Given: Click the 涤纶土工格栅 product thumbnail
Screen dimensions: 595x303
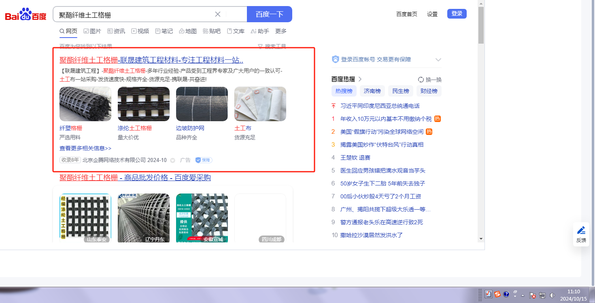Looking at the screenshot, I should 144,104.
